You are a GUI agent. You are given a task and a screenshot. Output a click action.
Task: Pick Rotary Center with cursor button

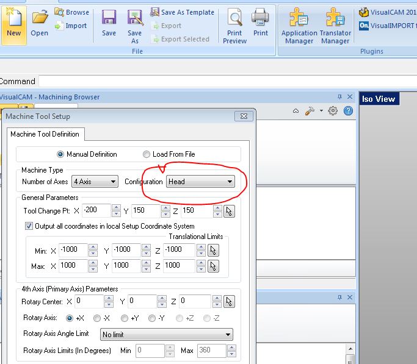229,302
